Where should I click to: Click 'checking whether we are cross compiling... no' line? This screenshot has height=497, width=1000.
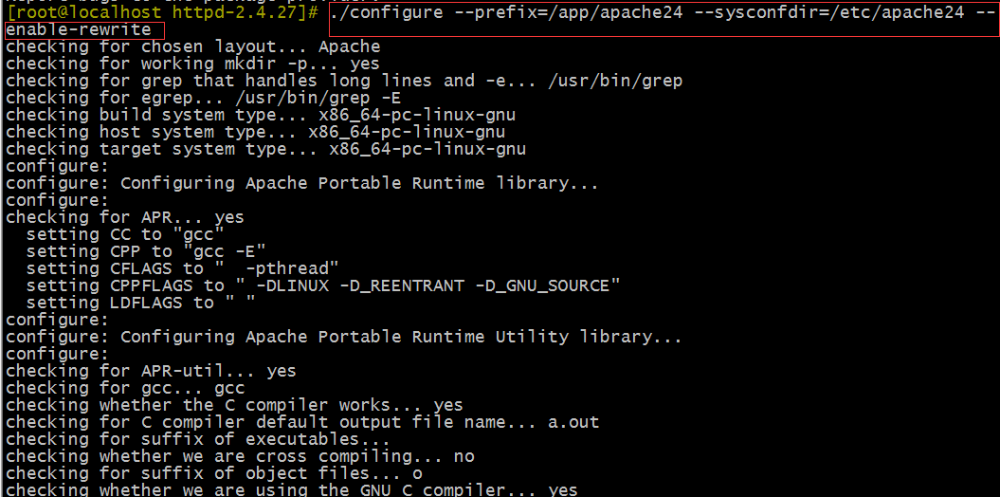[x=240, y=457]
